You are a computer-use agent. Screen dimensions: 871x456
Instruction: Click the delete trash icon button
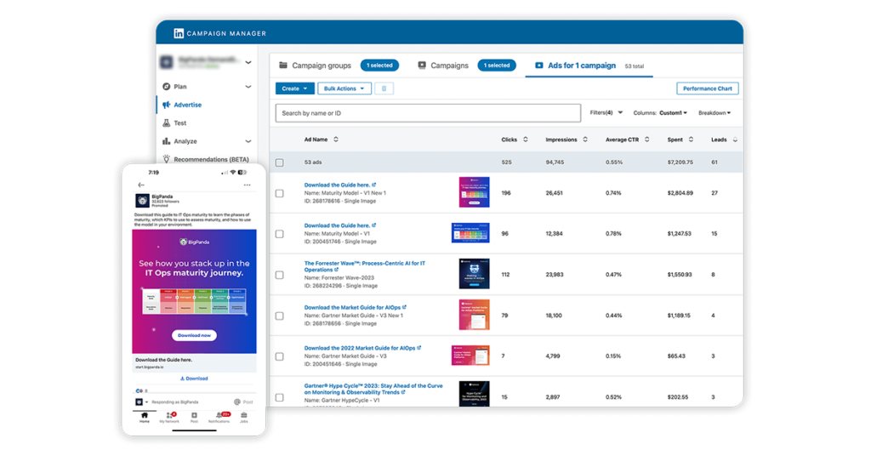[384, 88]
